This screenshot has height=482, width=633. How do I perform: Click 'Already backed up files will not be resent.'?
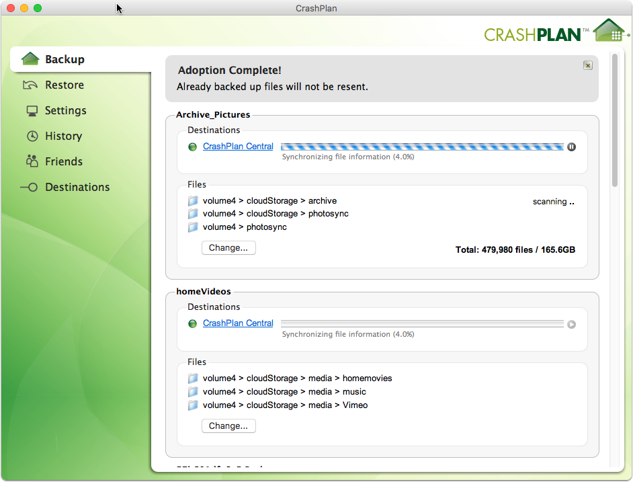coord(273,87)
